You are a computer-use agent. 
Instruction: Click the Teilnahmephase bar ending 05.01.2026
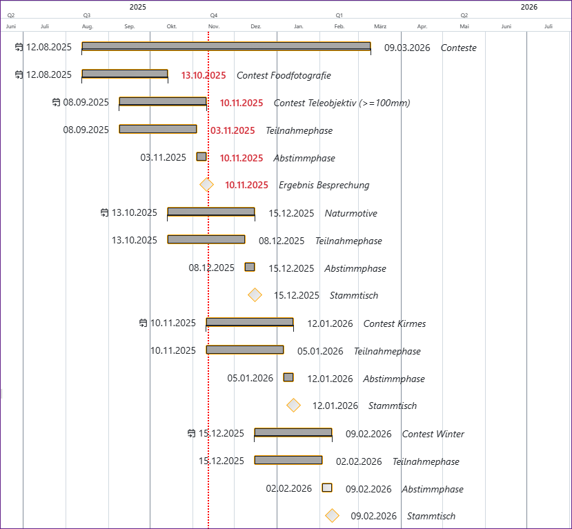coord(244,350)
